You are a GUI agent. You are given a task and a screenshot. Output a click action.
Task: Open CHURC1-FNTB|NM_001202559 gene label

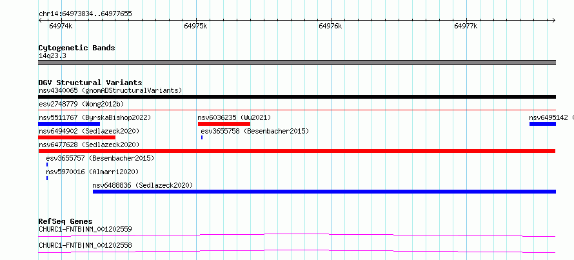pos(85,230)
